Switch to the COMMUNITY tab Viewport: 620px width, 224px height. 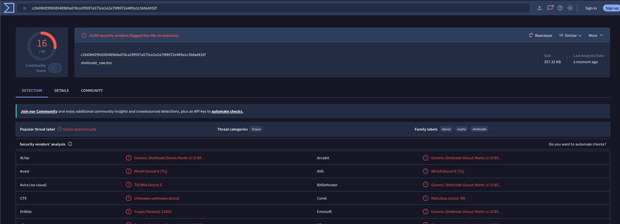click(92, 91)
